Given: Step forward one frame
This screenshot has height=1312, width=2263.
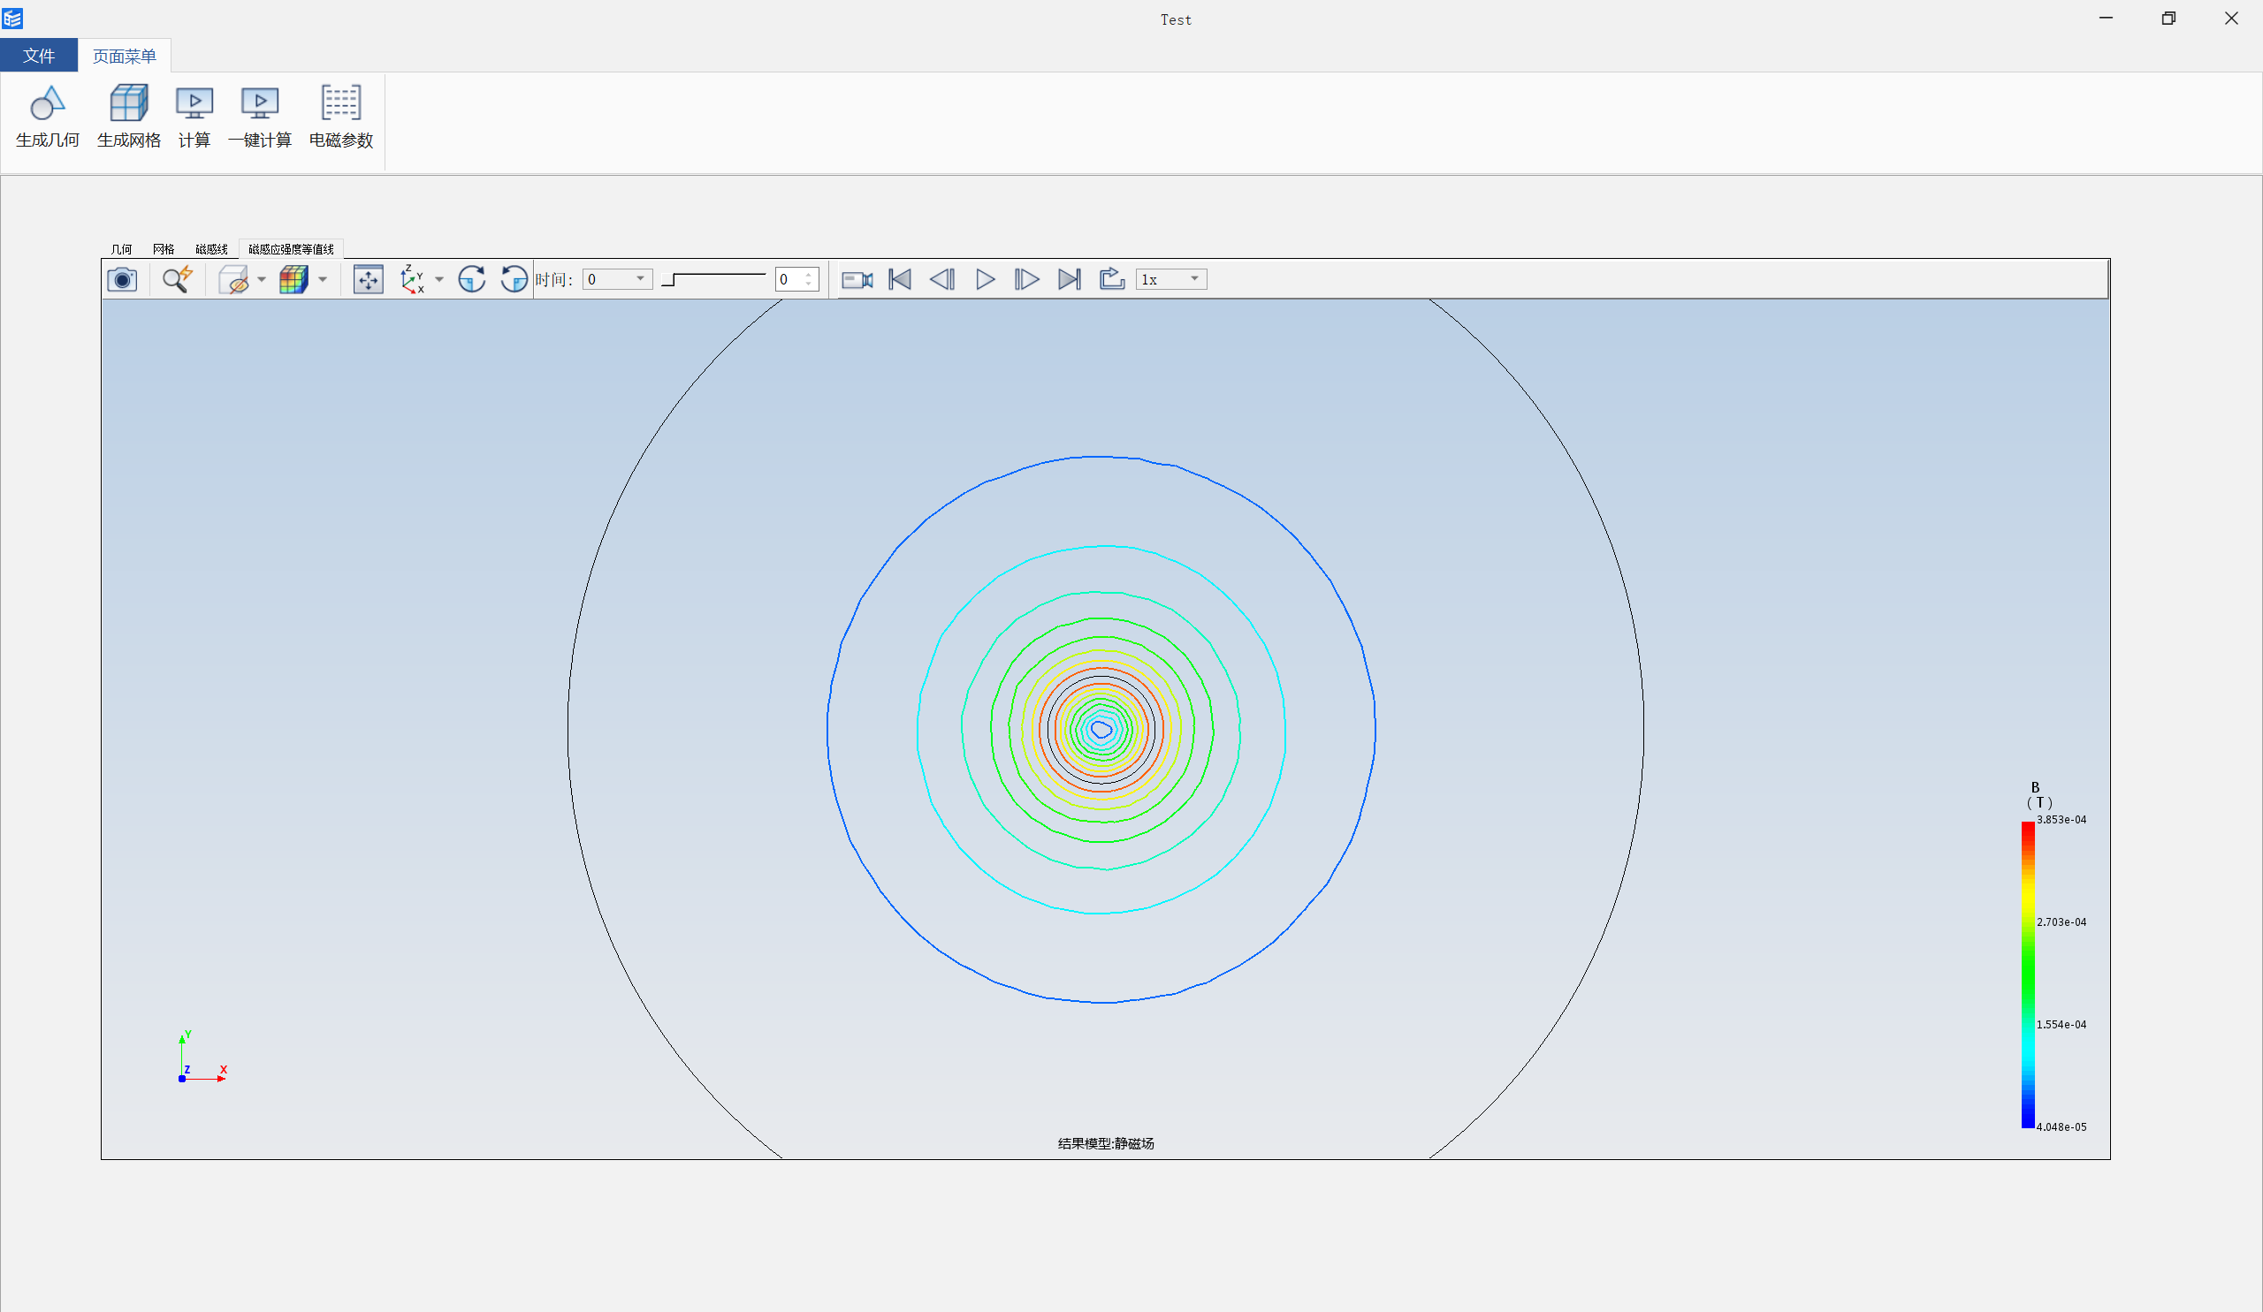Looking at the screenshot, I should tap(1026, 279).
